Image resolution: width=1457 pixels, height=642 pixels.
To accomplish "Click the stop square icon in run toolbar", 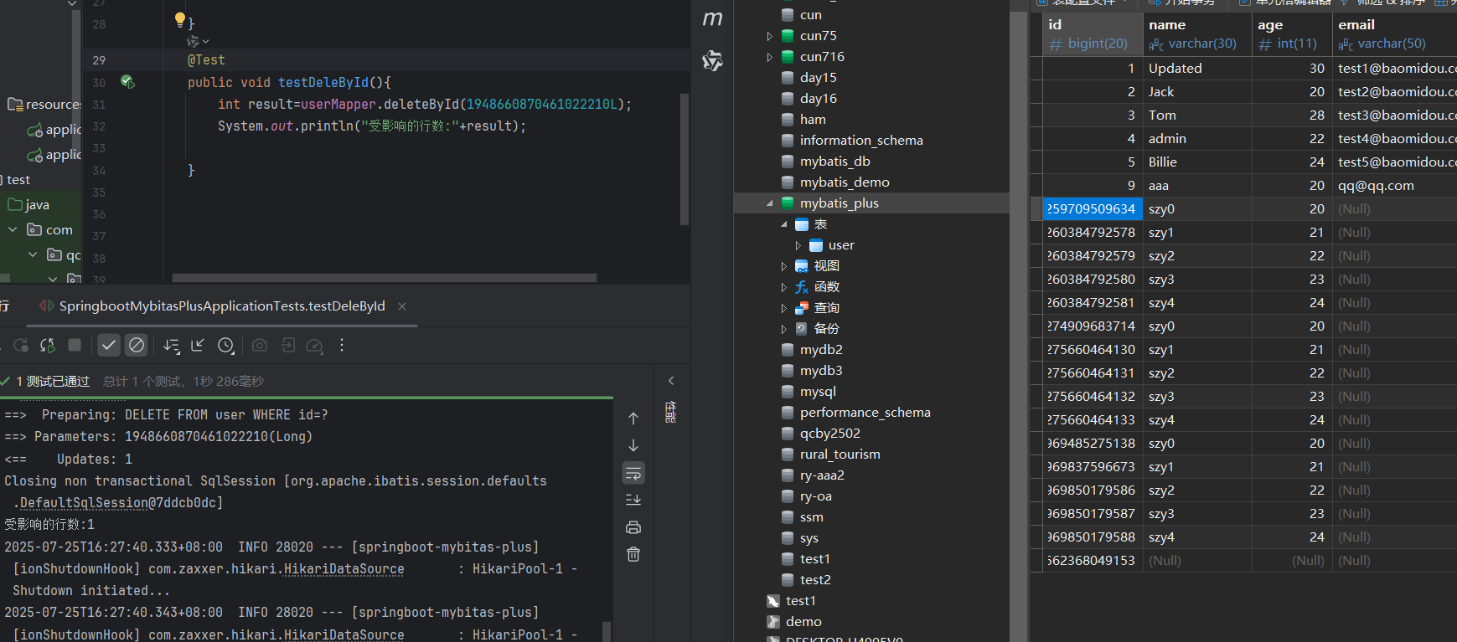I will [75, 345].
